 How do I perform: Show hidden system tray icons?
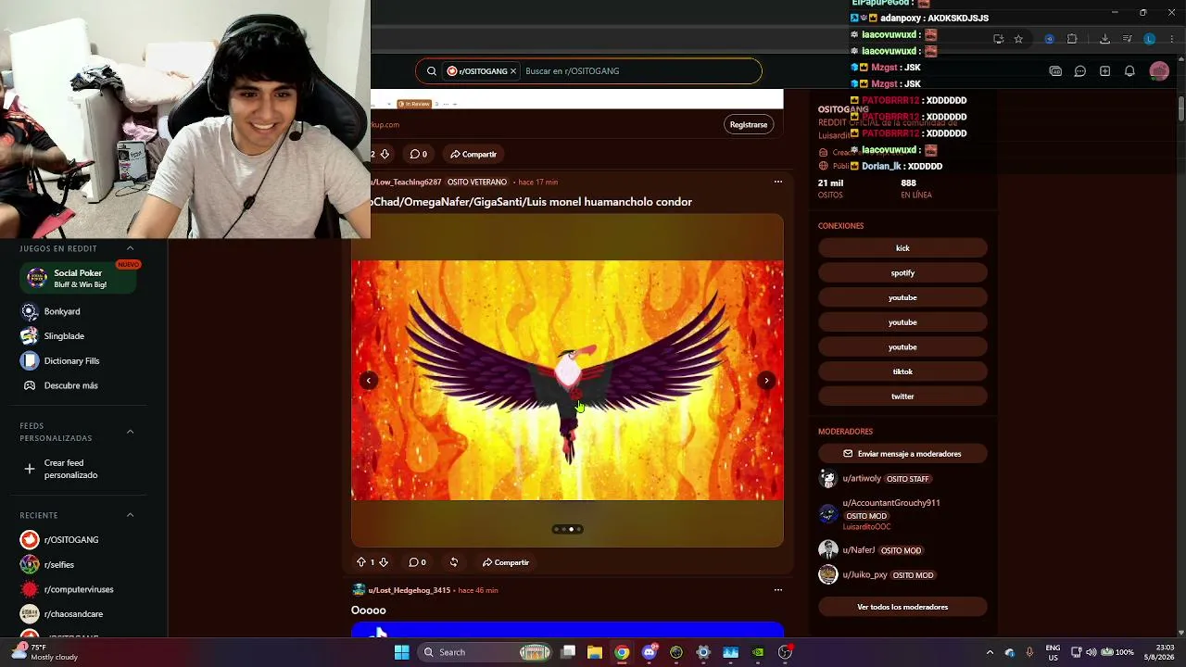tap(990, 652)
